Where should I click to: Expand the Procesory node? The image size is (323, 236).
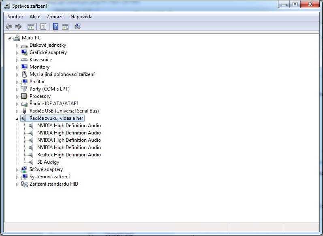pos(17,97)
